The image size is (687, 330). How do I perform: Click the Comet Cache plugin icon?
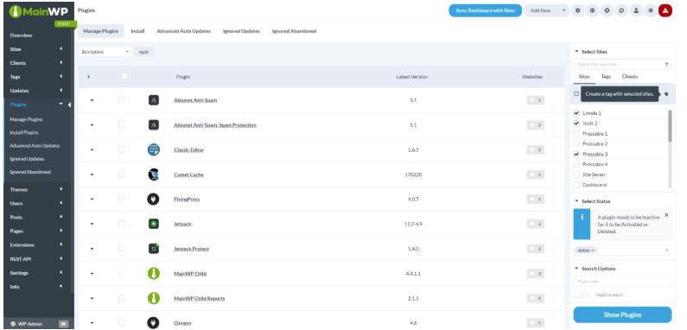coord(153,175)
